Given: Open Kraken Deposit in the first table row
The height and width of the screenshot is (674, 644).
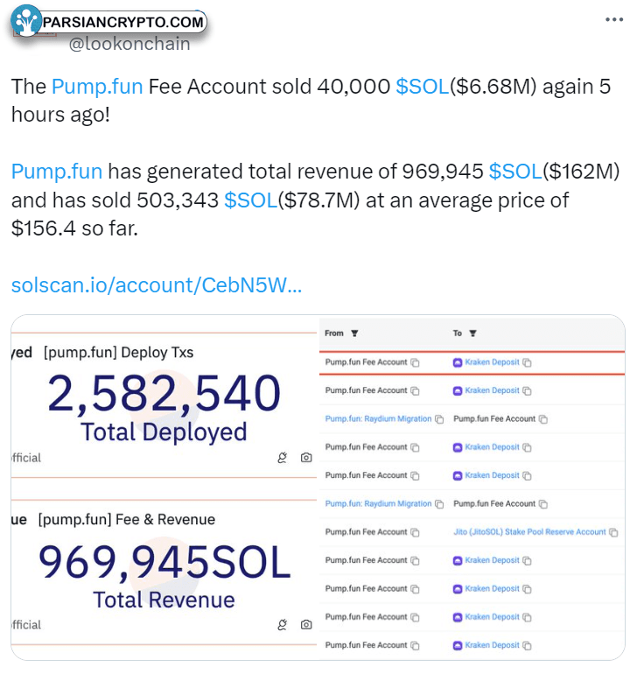Looking at the screenshot, I should (492, 362).
